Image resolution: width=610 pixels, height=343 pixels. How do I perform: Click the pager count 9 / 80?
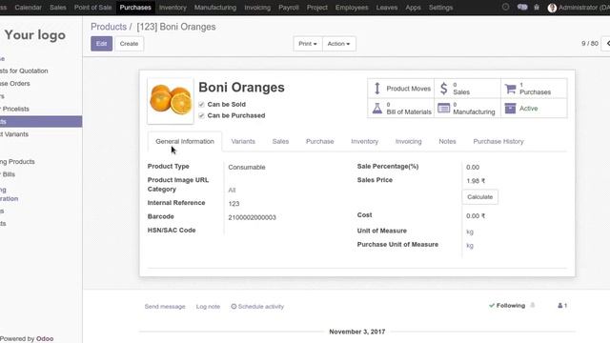(589, 44)
